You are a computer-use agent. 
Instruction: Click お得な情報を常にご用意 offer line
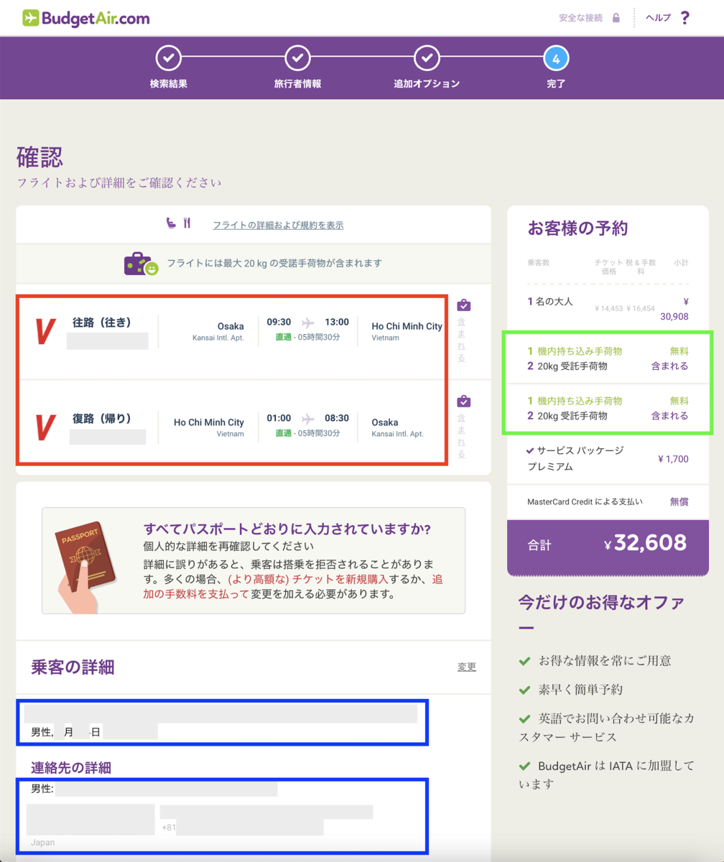click(x=605, y=660)
